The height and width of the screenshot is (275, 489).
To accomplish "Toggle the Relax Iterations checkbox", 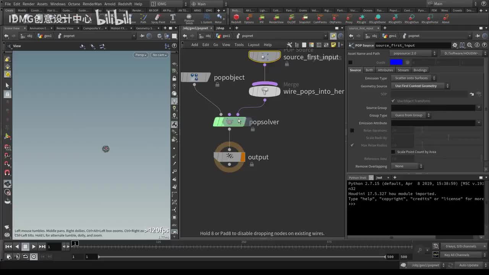I will pos(352,131).
